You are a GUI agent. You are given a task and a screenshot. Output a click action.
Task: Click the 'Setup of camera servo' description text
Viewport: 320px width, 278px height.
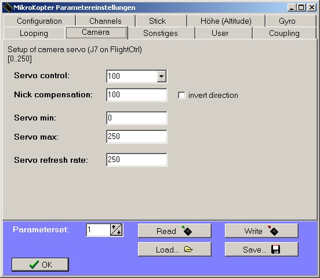pos(75,50)
